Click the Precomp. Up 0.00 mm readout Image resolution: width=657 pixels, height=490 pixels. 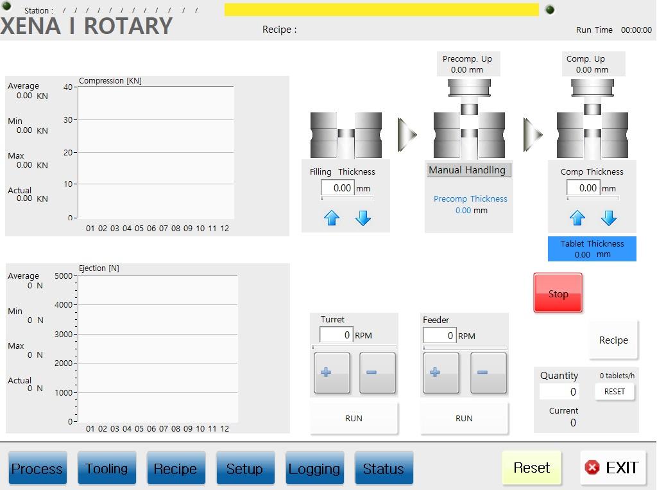click(468, 64)
